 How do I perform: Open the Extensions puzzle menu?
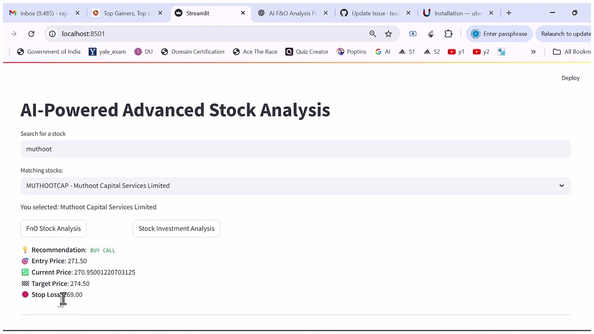pos(448,34)
